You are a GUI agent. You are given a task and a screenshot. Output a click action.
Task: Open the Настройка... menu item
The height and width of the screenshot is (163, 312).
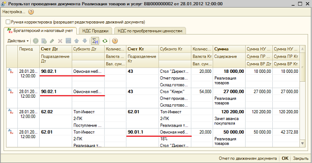point(14,12)
